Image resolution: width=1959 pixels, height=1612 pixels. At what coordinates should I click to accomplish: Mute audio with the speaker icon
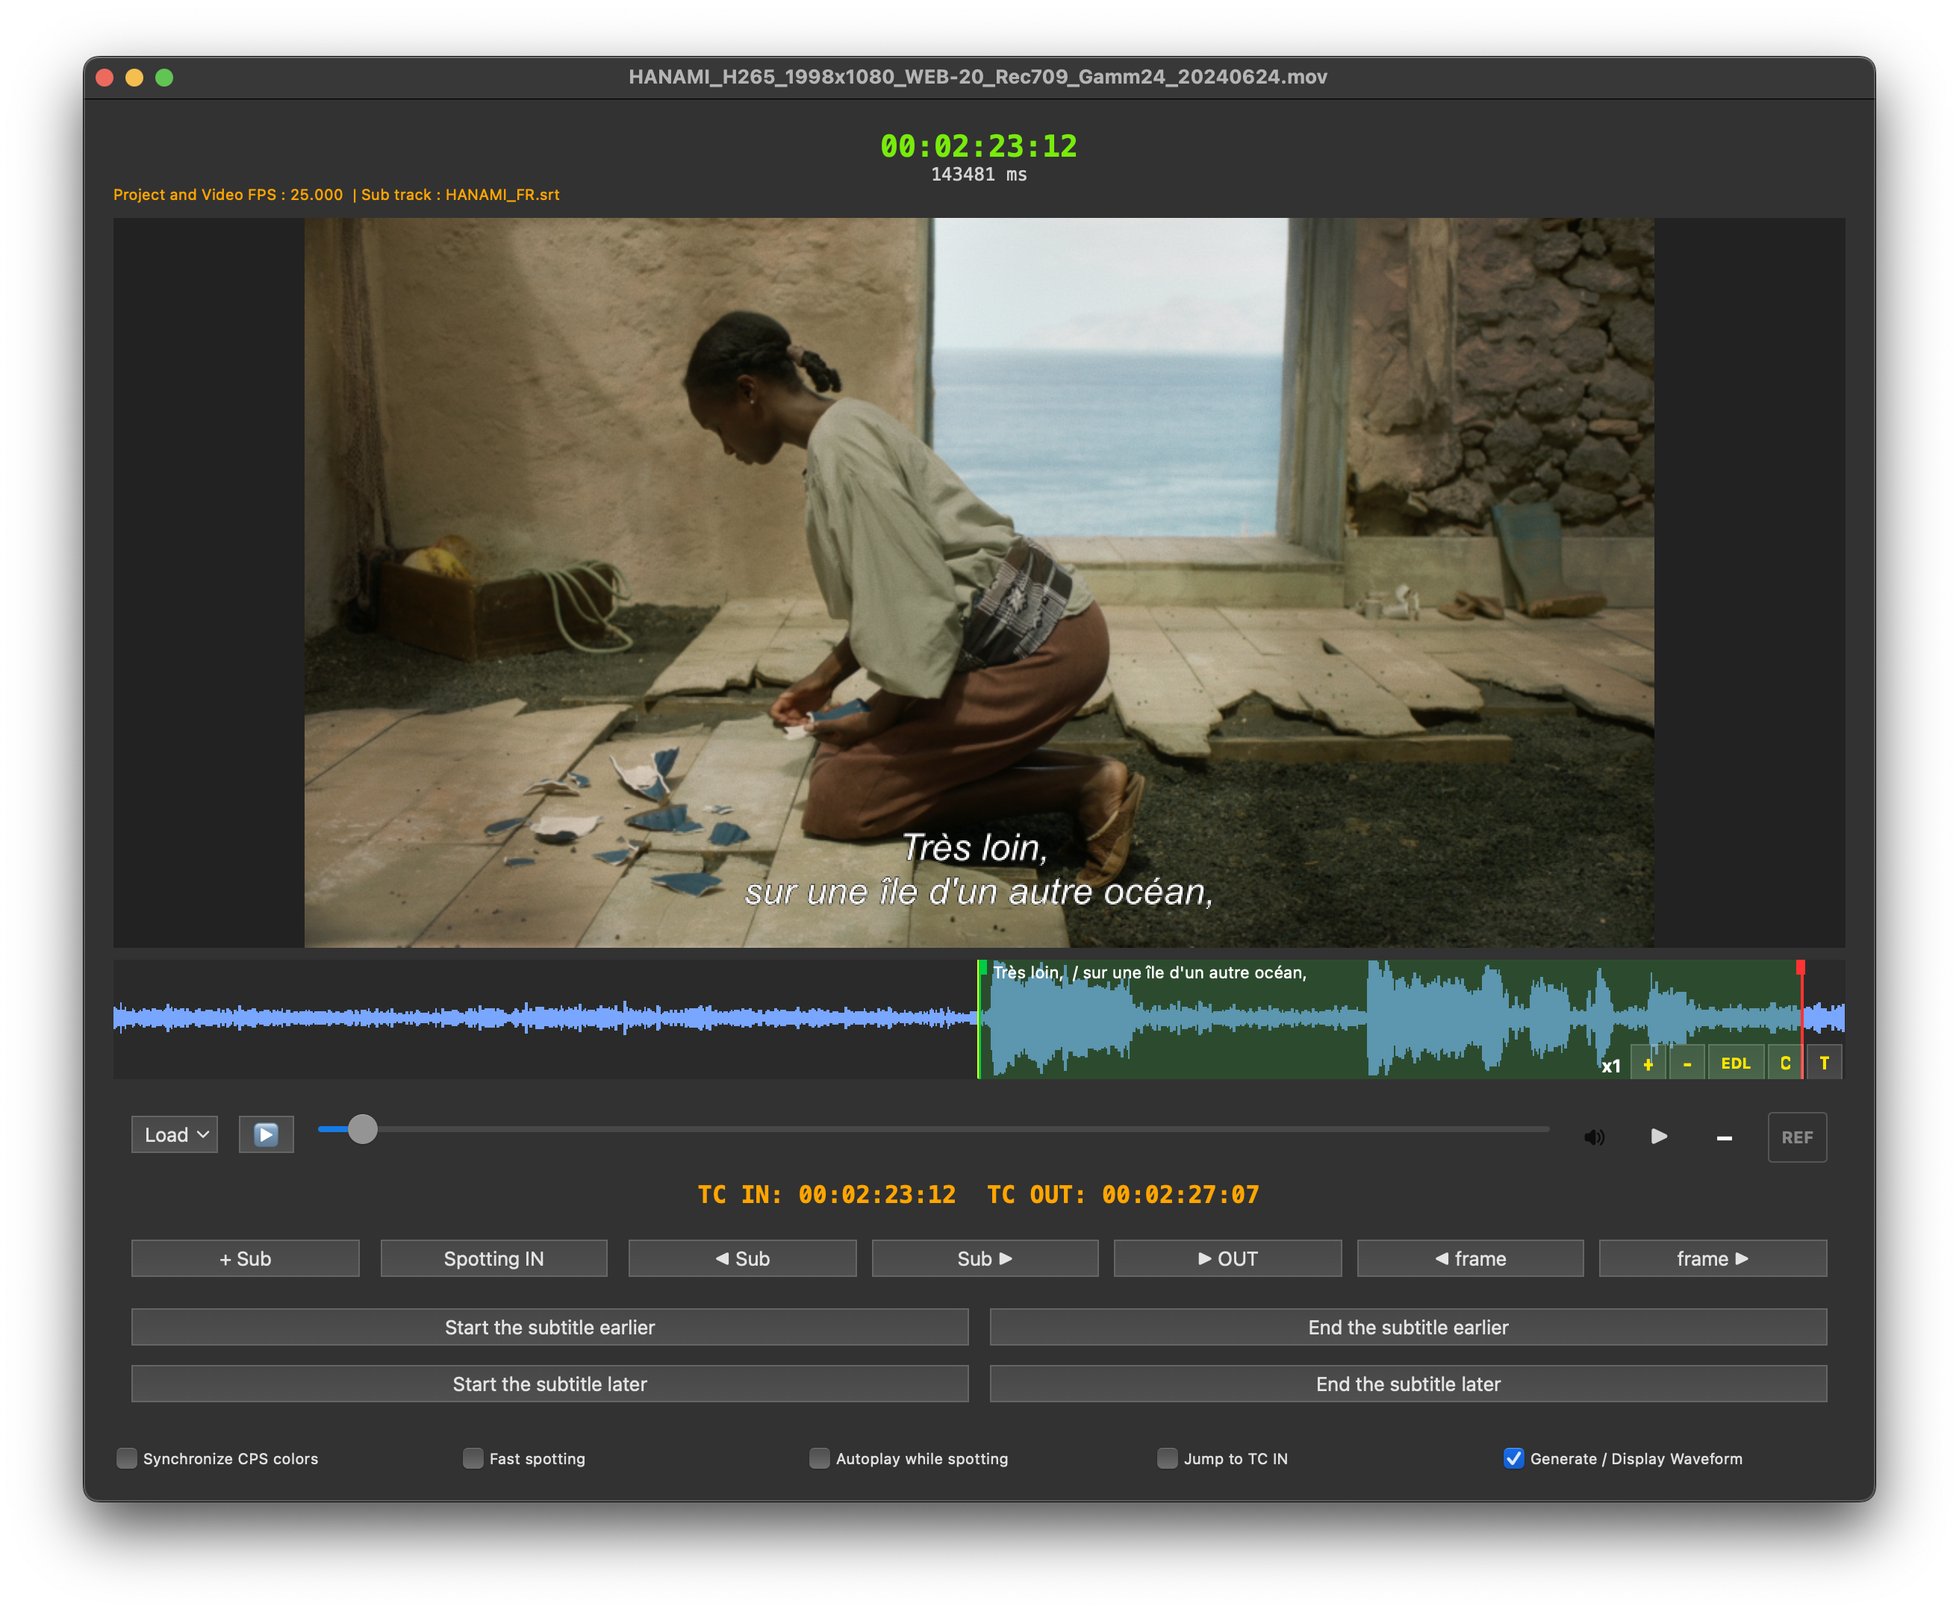tap(1594, 1137)
